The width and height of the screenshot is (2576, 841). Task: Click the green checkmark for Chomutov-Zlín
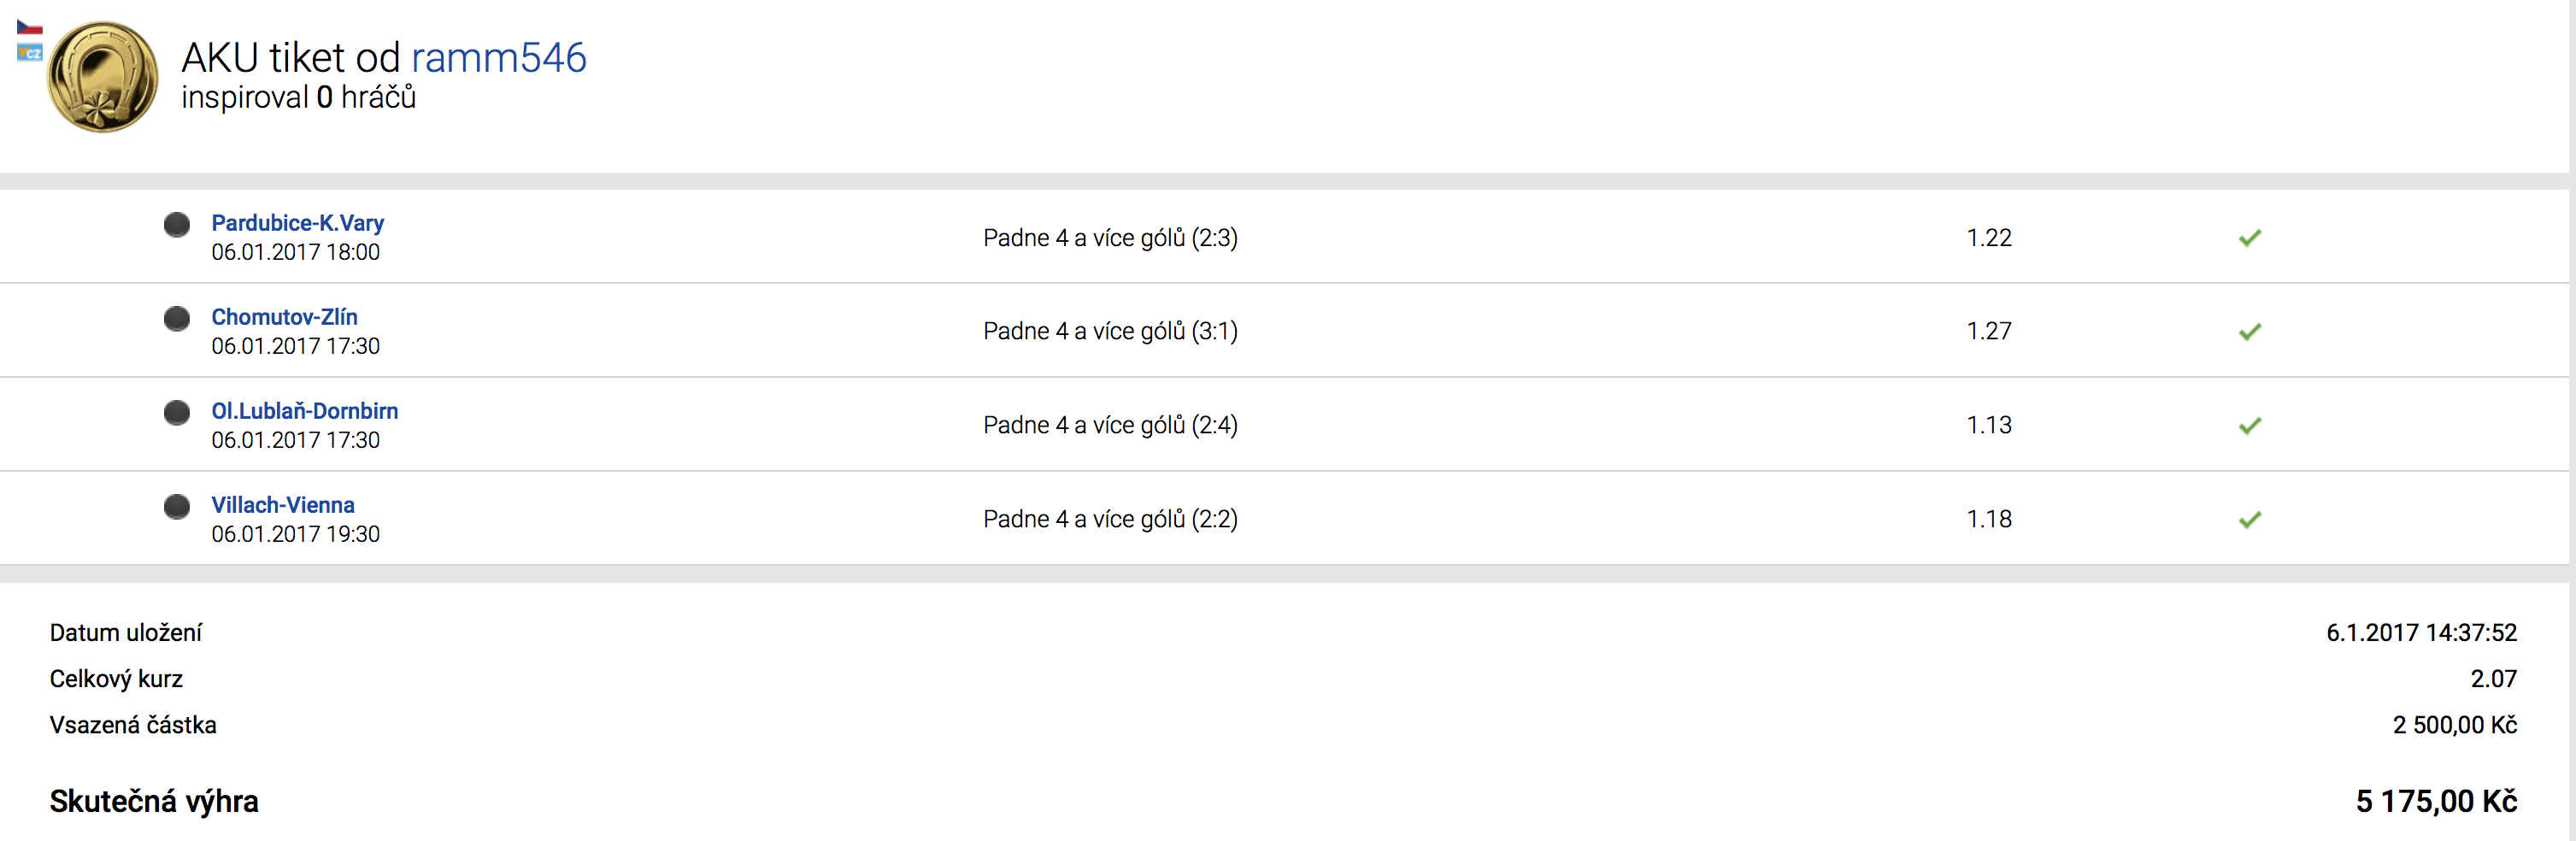tap(2249, 332)
